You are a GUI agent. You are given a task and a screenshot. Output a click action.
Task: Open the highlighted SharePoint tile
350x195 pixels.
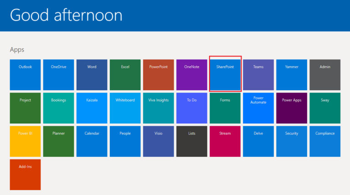[225, 74]
